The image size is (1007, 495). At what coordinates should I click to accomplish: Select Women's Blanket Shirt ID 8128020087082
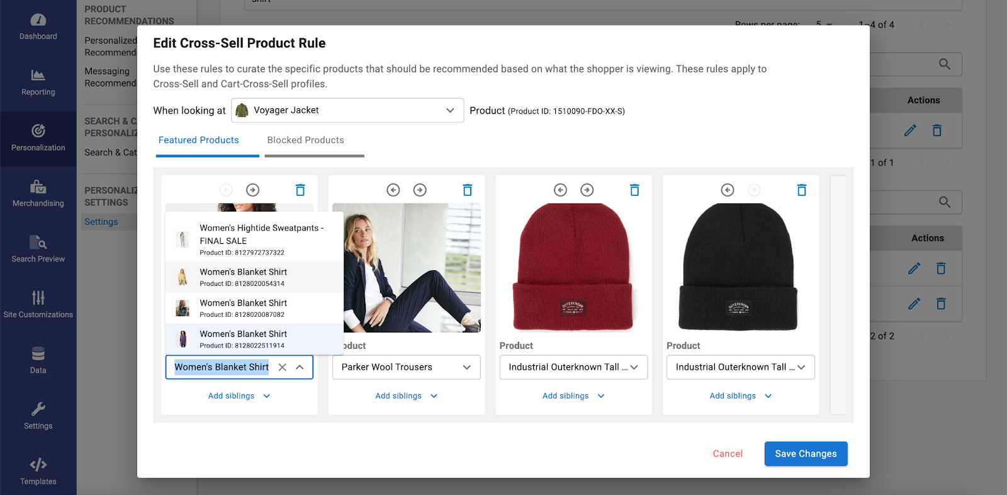(254, 308)
